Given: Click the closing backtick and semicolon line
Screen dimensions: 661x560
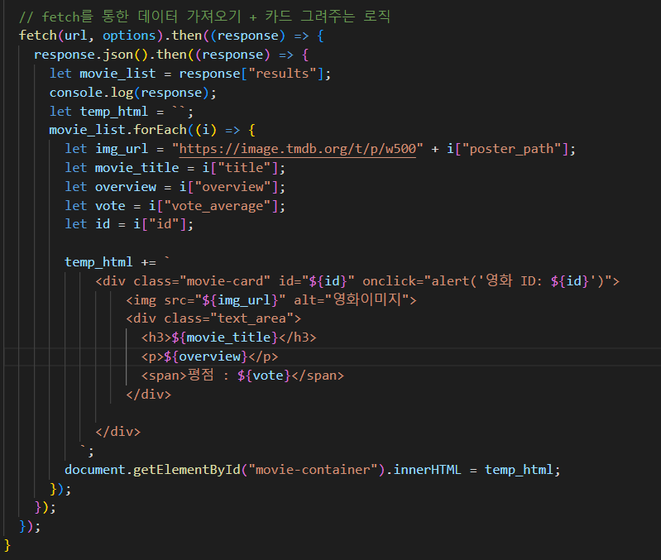Looking at the screenshot, I should pyautogui.click(x=87, y=451).
